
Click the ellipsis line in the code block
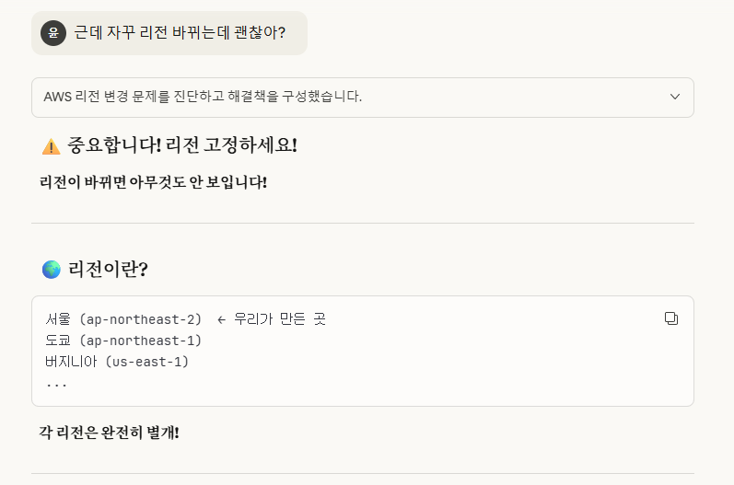coord(56,383)
